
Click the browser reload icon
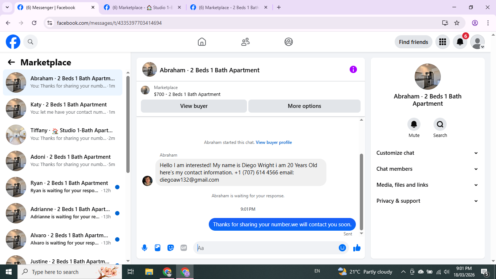pos(34,23)
